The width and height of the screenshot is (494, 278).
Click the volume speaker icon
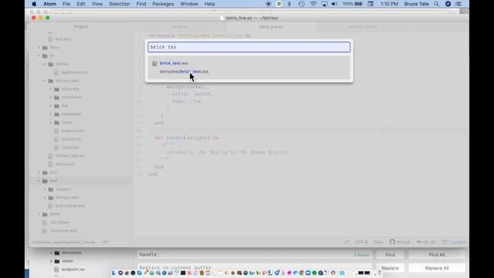coord(334,4)
